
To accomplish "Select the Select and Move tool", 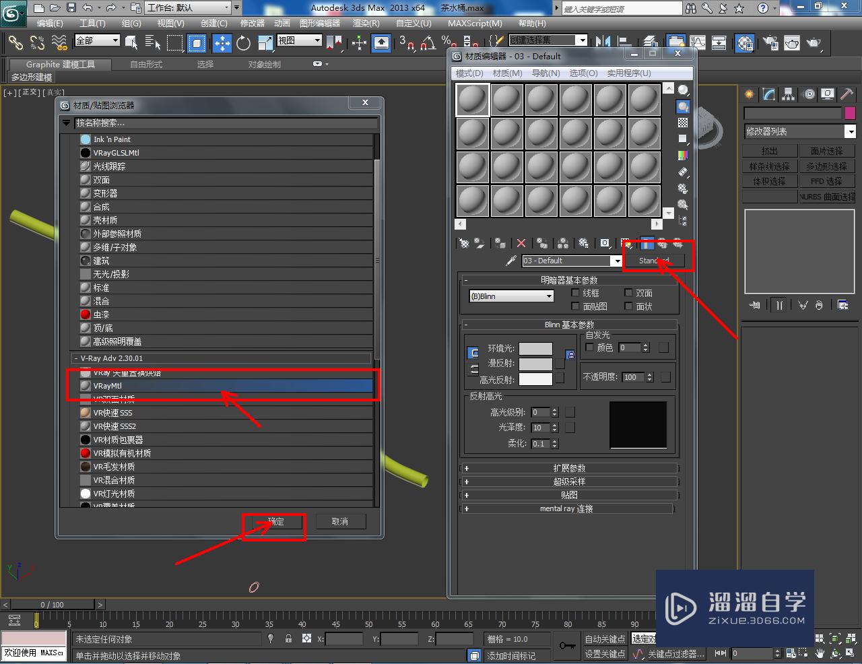I will (222, 44).
